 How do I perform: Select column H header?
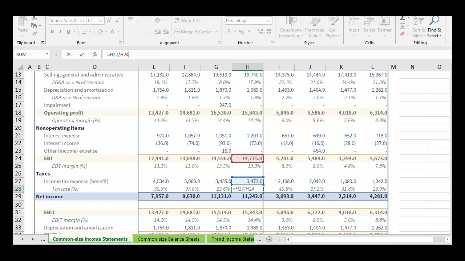tap(247, 67)
